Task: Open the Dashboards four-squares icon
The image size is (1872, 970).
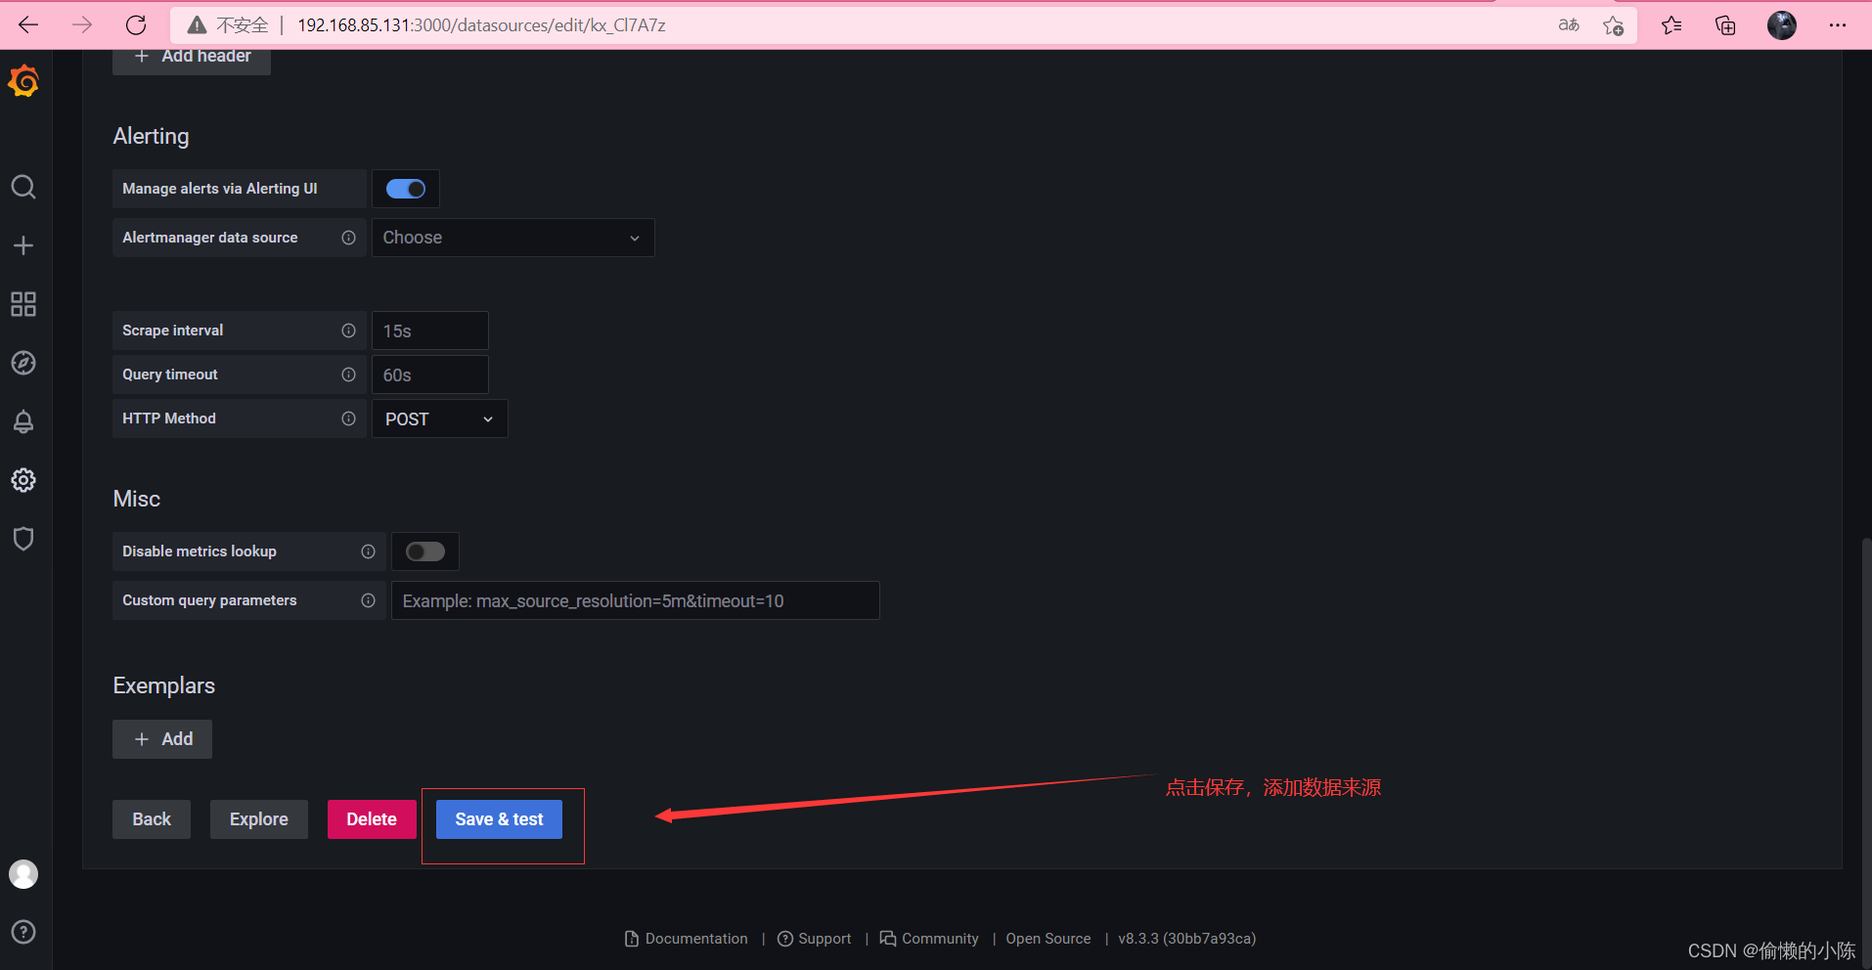Action: [23, 304]
